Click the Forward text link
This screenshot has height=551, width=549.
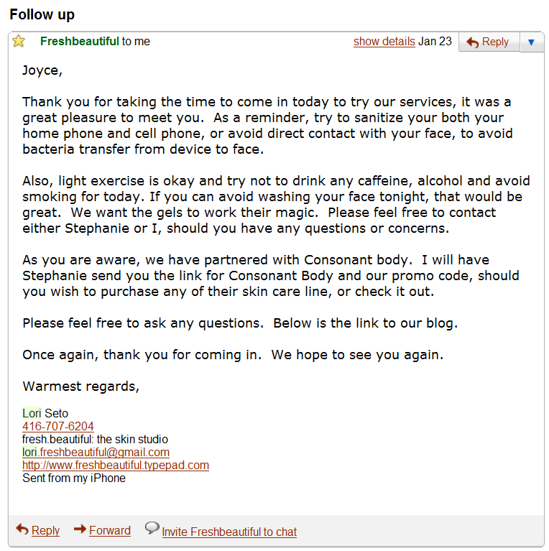109,530
